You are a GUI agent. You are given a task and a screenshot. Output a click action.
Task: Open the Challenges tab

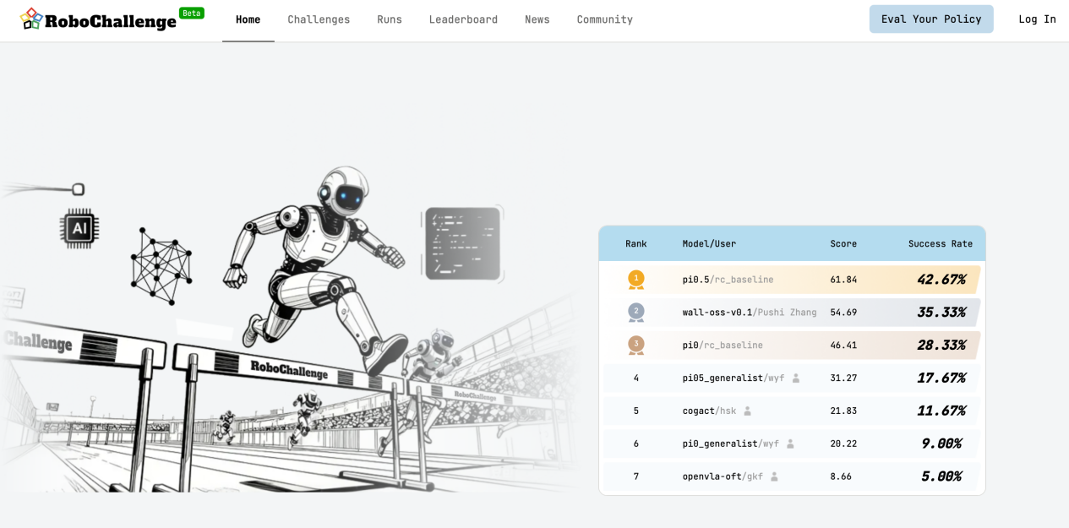click(319, 19)
